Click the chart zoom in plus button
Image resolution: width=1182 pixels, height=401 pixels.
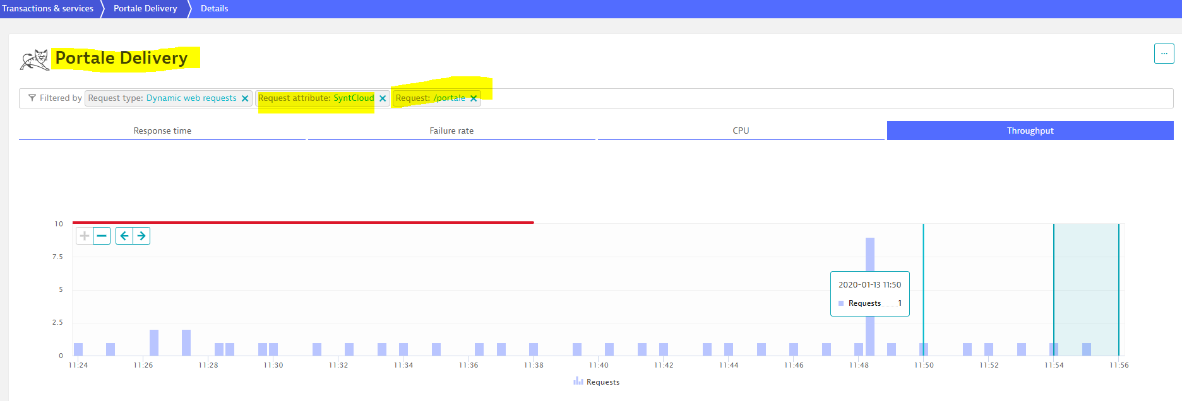(84, 236)
